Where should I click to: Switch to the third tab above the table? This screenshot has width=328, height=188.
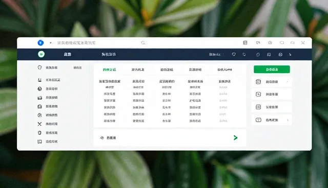(x=167, y=69)
